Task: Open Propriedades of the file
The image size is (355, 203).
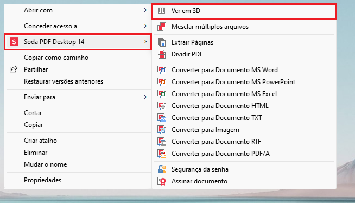Action: click(x=78, y=180)
